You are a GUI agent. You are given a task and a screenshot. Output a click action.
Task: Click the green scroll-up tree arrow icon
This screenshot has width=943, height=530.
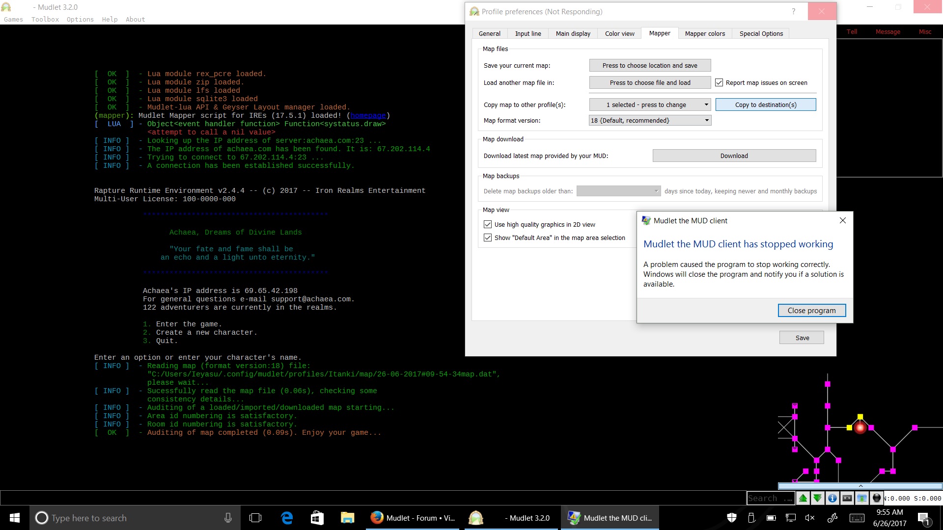click(803, 498)
